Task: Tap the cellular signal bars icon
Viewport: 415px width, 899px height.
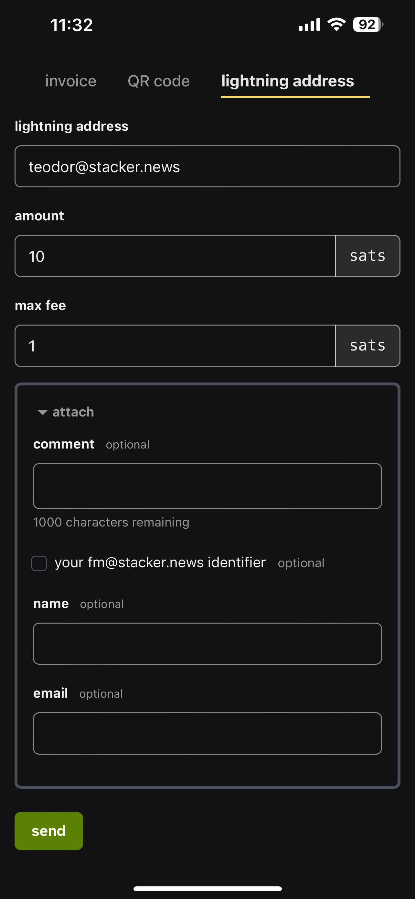Action: (309, 25)
